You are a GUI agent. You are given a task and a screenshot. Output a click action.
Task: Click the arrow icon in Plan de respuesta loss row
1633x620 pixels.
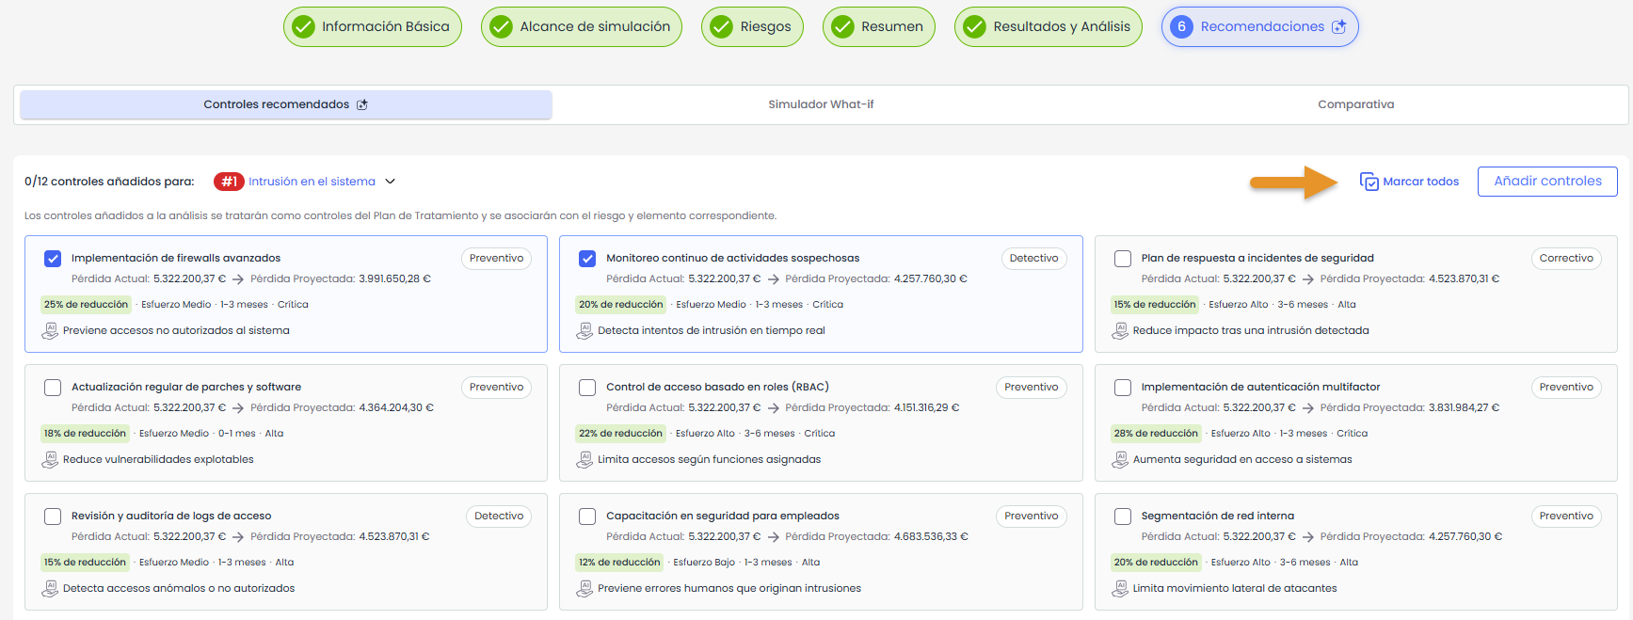(1308, 279)
